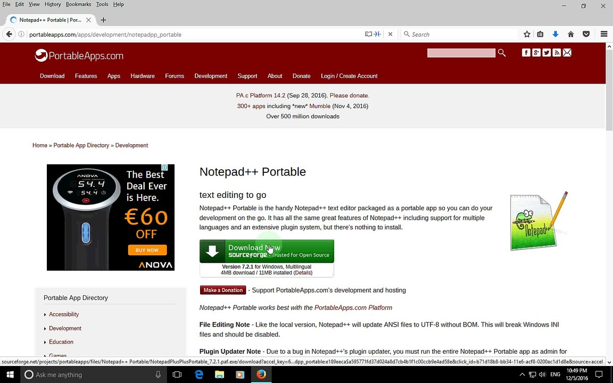Viewport: 613px width, 383px height.
Task: Go to the browser Home page icon
Action: (571, 35)
